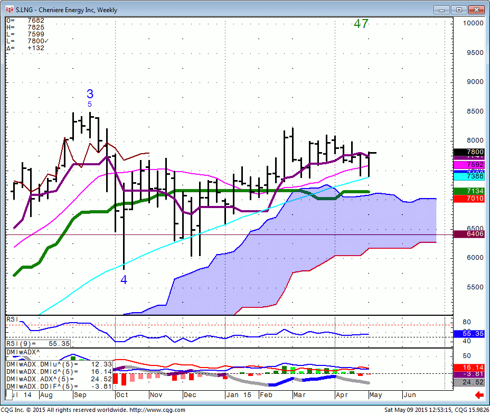Click the DMIwADX^ study label
490x414 pixels.
pos(23,352)
